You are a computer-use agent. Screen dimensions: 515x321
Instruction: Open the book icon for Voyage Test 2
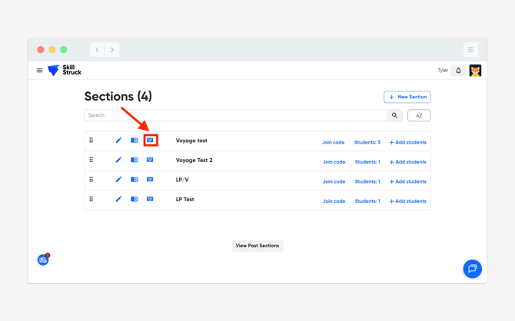[135, 160]
